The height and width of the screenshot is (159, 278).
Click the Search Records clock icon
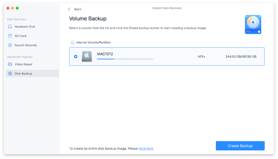[x=10, y=45]
